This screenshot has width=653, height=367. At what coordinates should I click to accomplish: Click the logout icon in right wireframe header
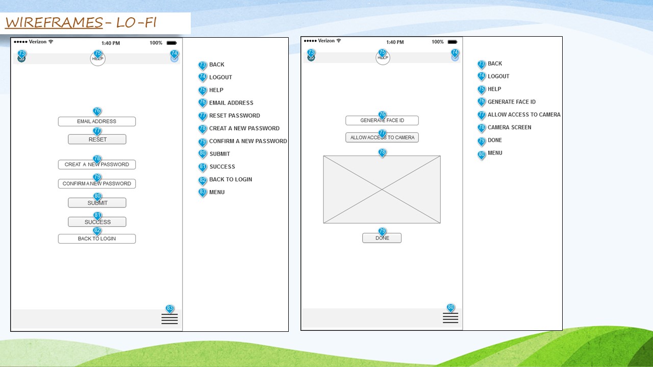coord(455,58)
